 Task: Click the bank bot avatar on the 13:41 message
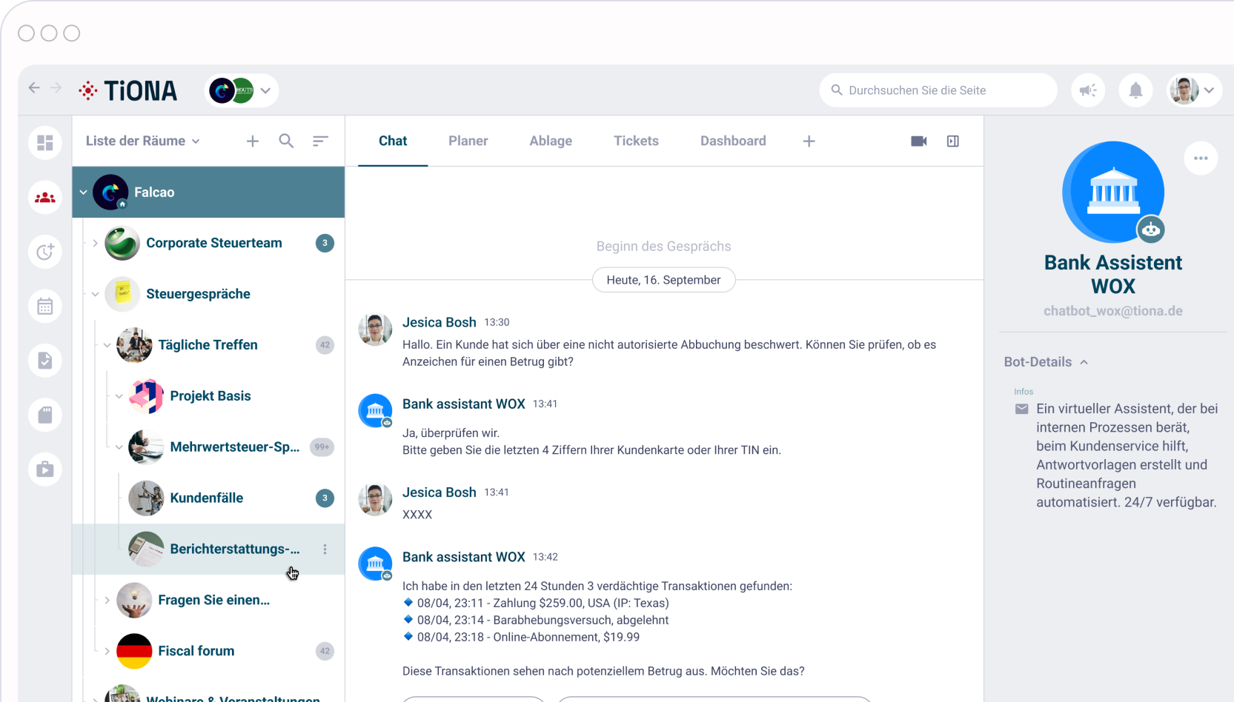[x=375, y=411]
